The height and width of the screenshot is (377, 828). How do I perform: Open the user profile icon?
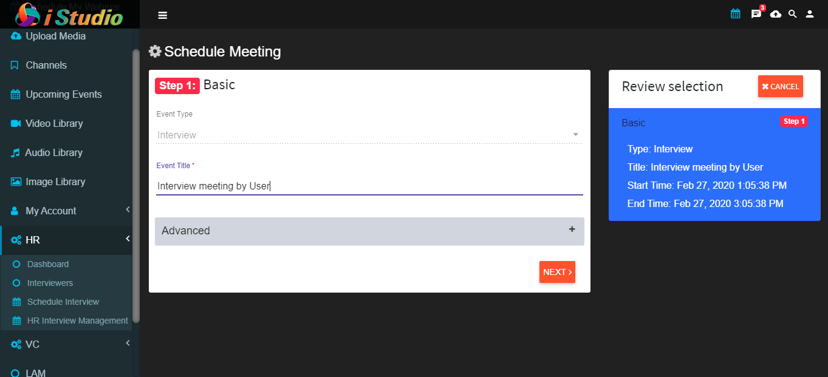point(810,14)
